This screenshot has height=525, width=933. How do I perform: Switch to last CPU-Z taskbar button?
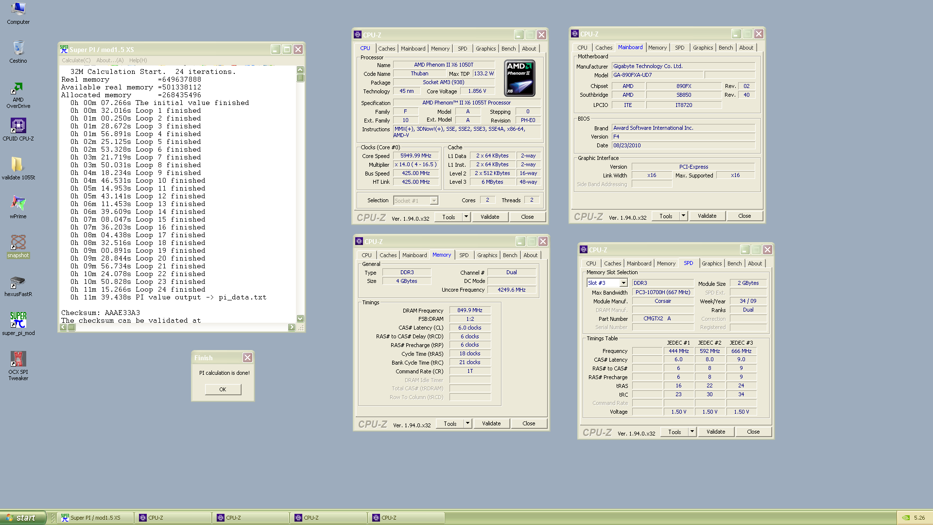(406, 518)
